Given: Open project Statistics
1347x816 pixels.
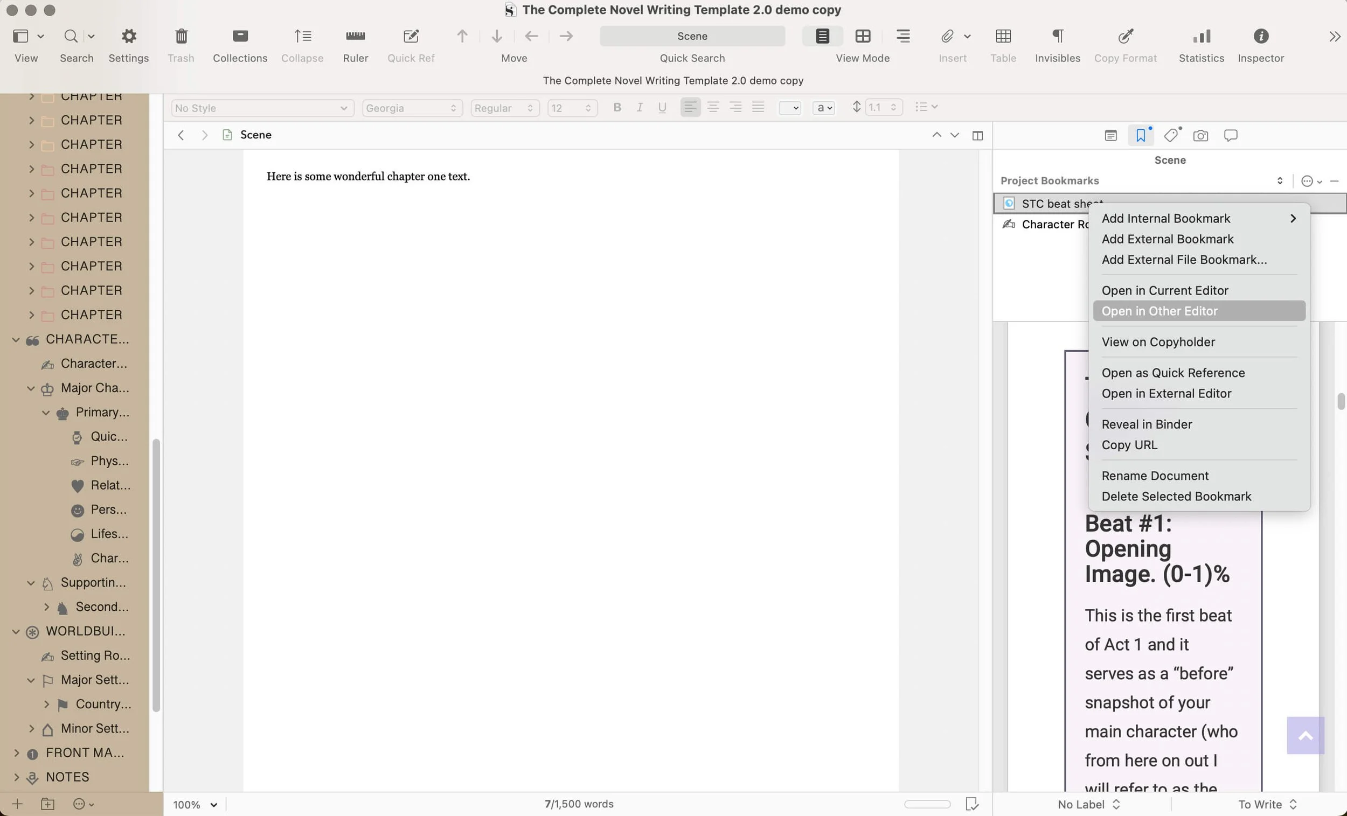Looking at the screenshot, I should click(x=1201, y=37).
